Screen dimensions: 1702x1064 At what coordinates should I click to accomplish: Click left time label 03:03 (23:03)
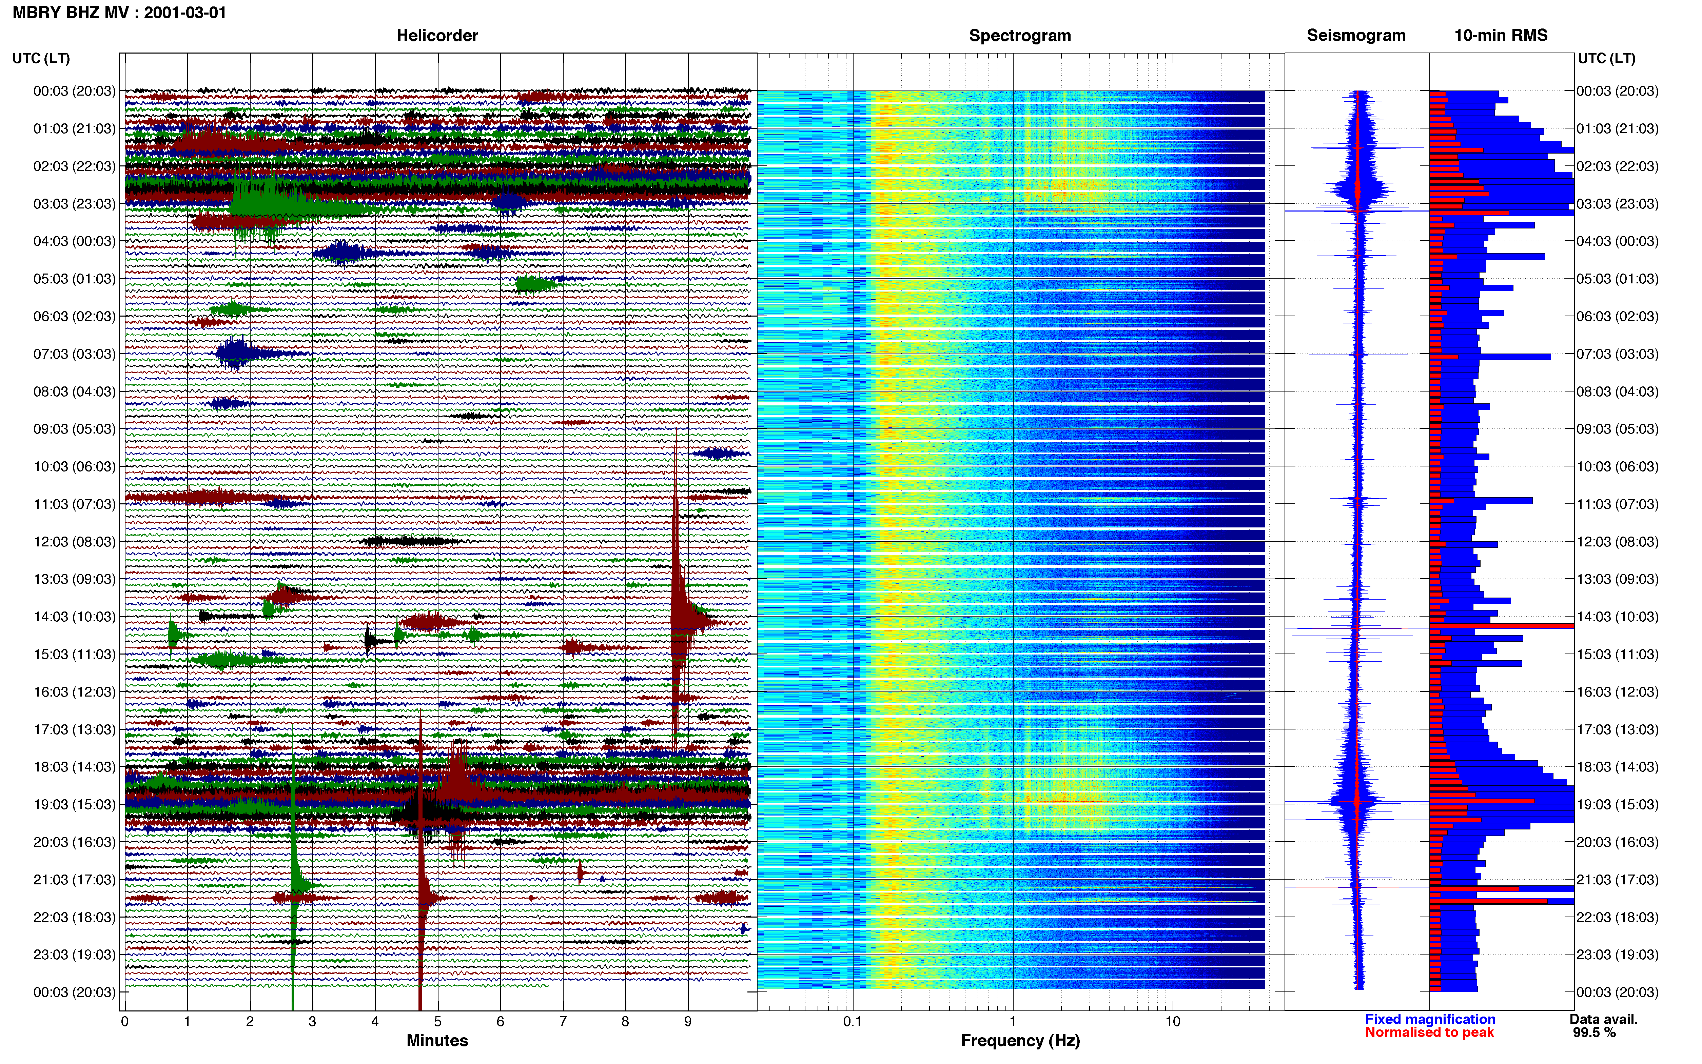click(74, 204)
